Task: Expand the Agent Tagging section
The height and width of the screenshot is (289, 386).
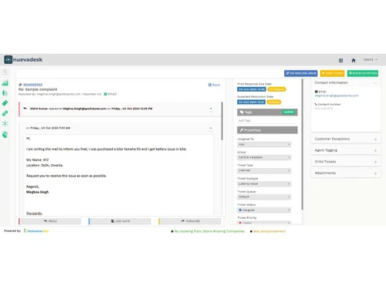Action: pyautogui.click(x=375, y=150)
